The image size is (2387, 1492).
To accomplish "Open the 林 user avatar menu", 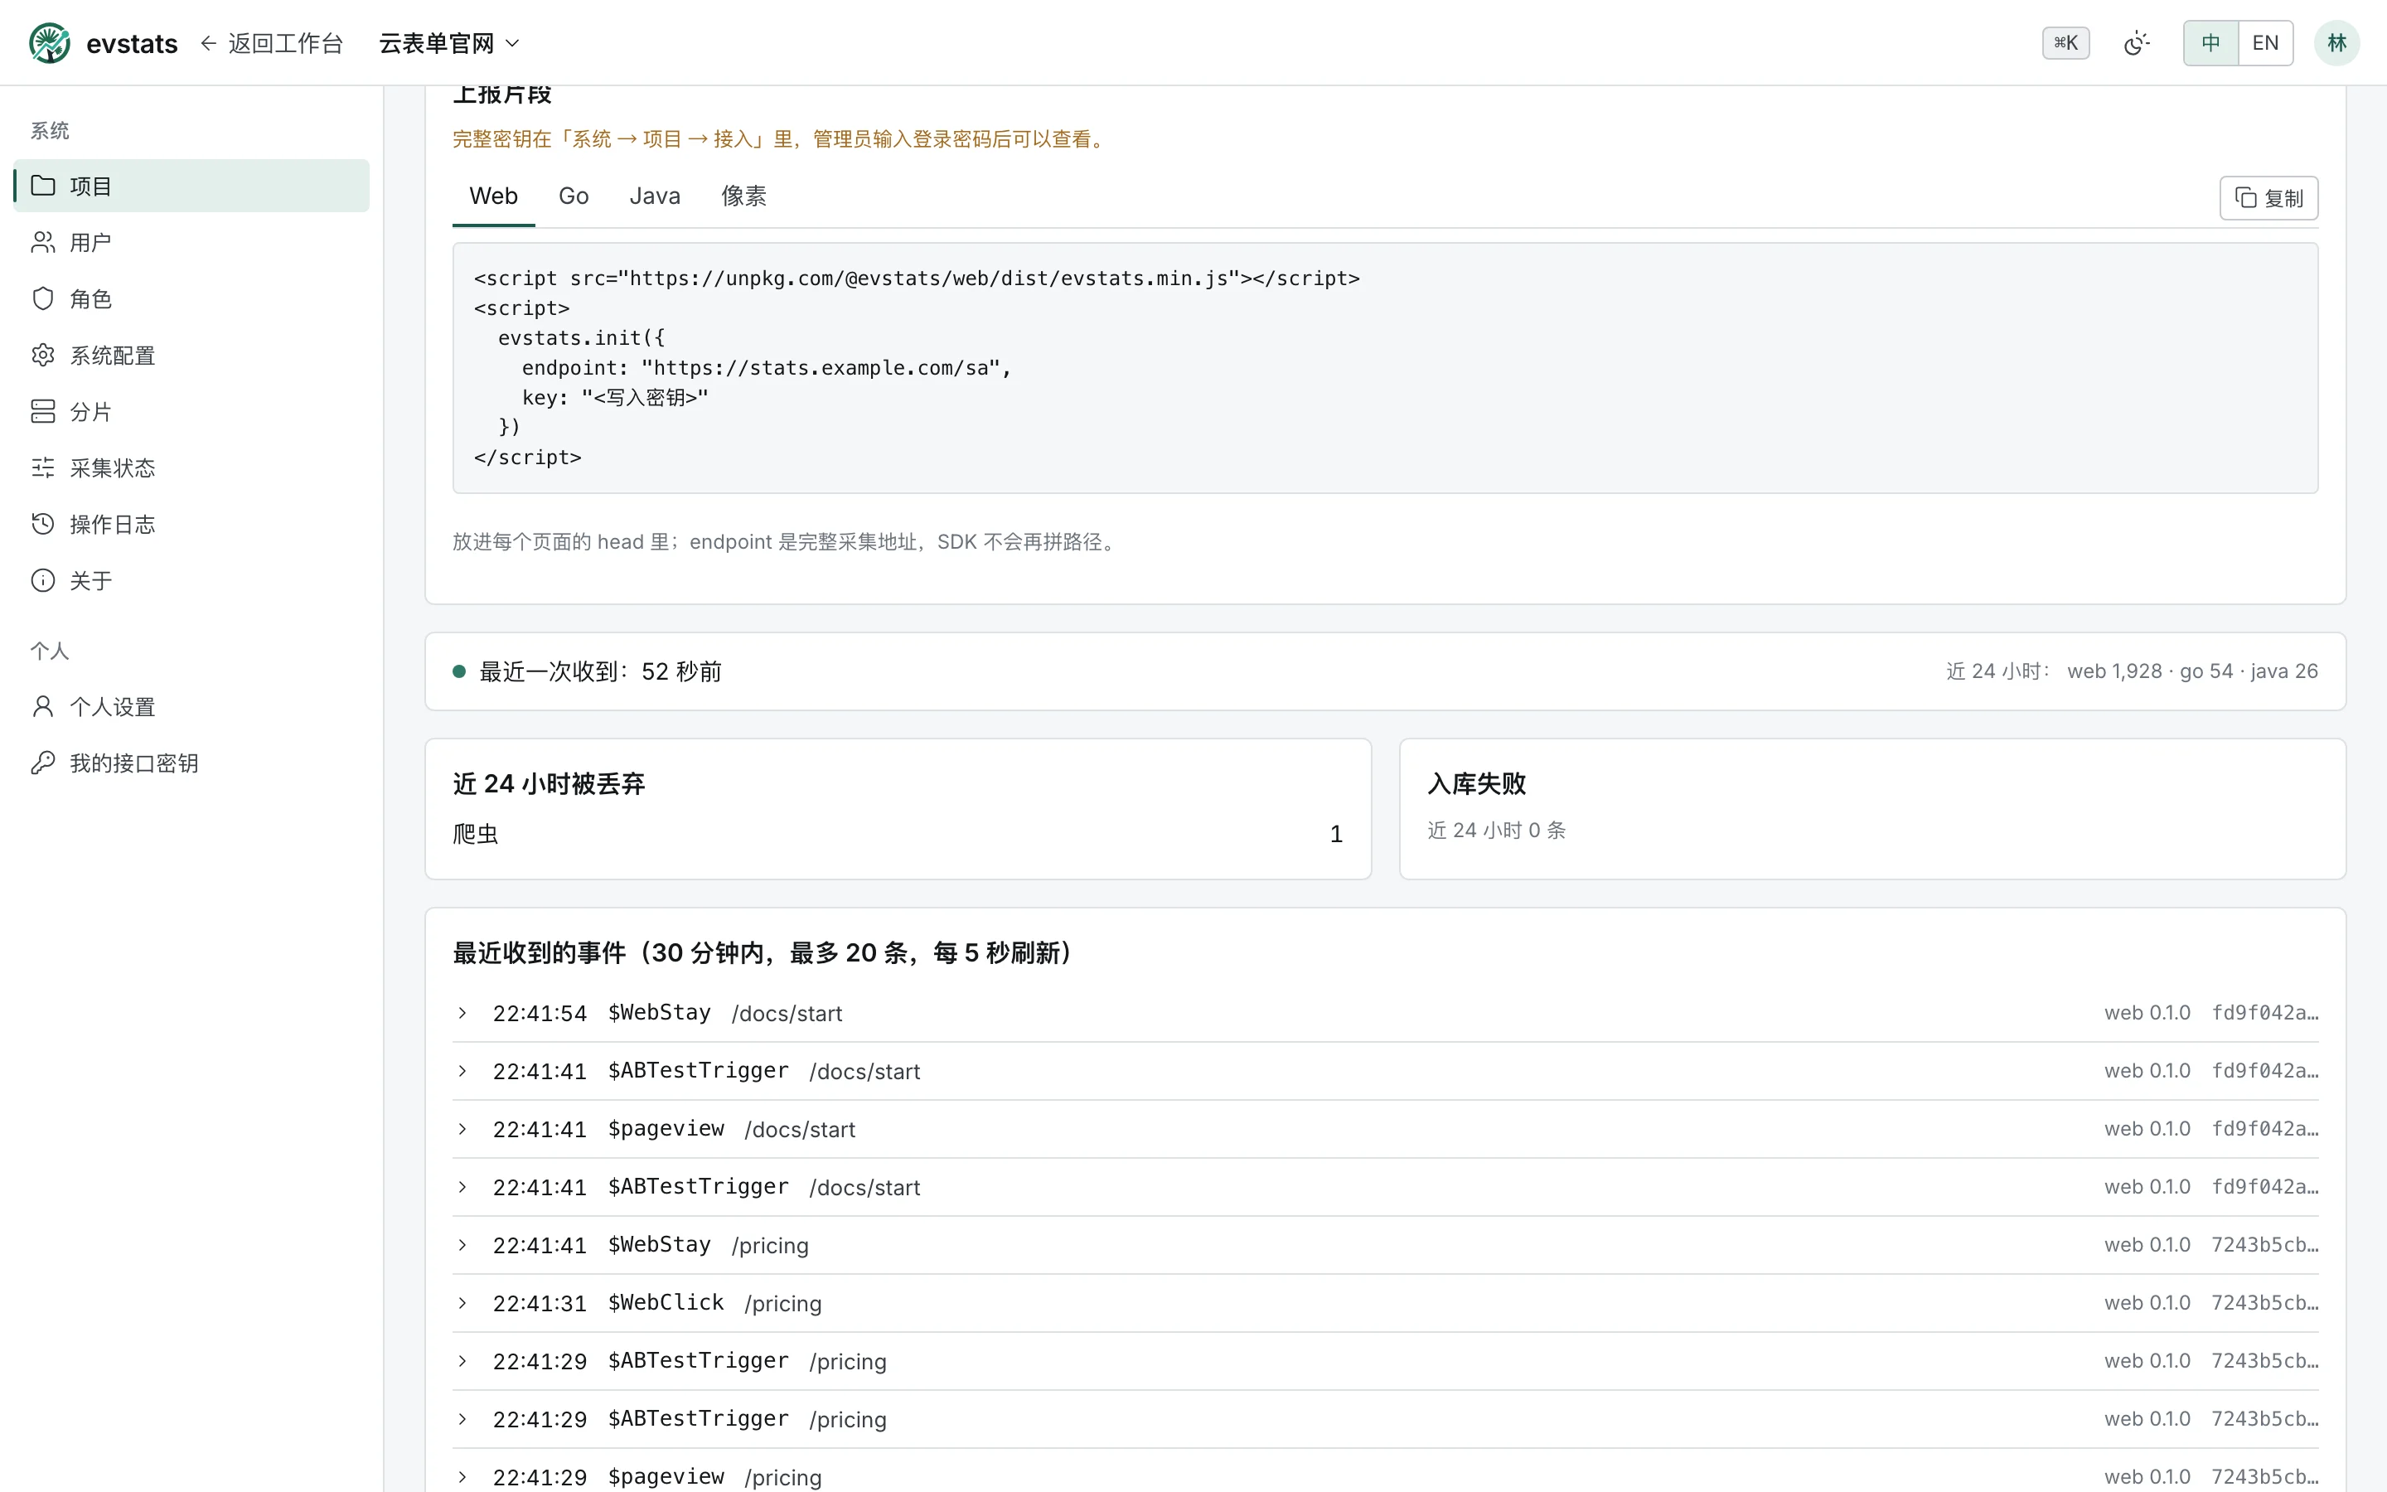I will (2336, 42).
